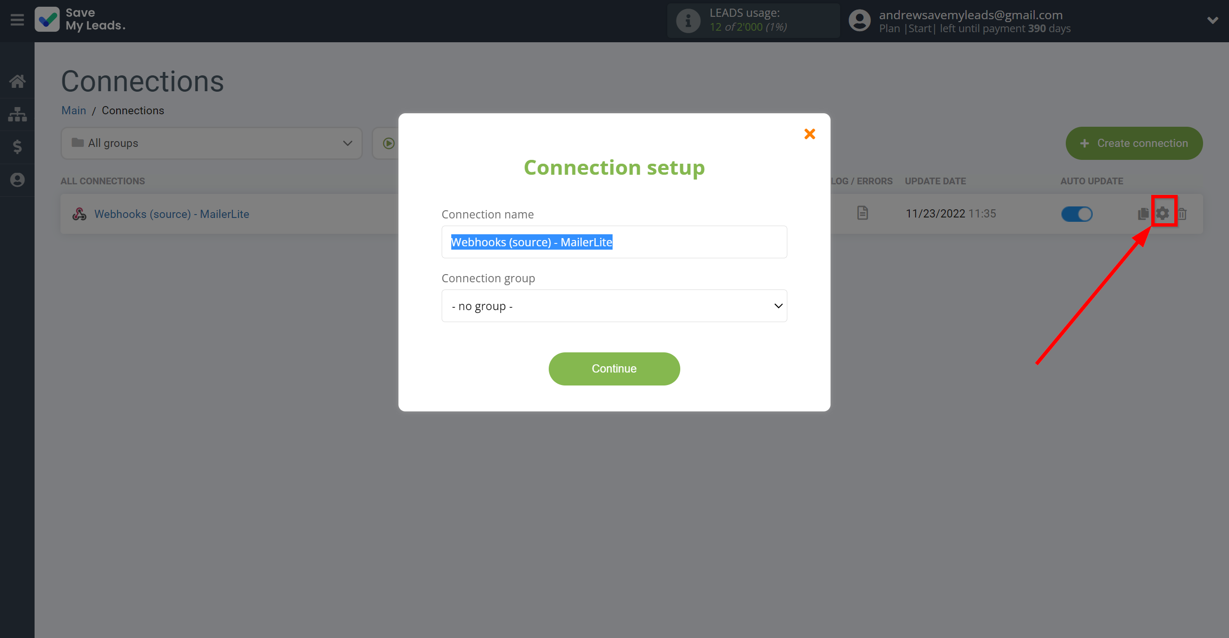Viewport: 1229px width, 638px height.
Task: Select the Connection name input field
Action: pyautogui.click(x=614, y=241)
